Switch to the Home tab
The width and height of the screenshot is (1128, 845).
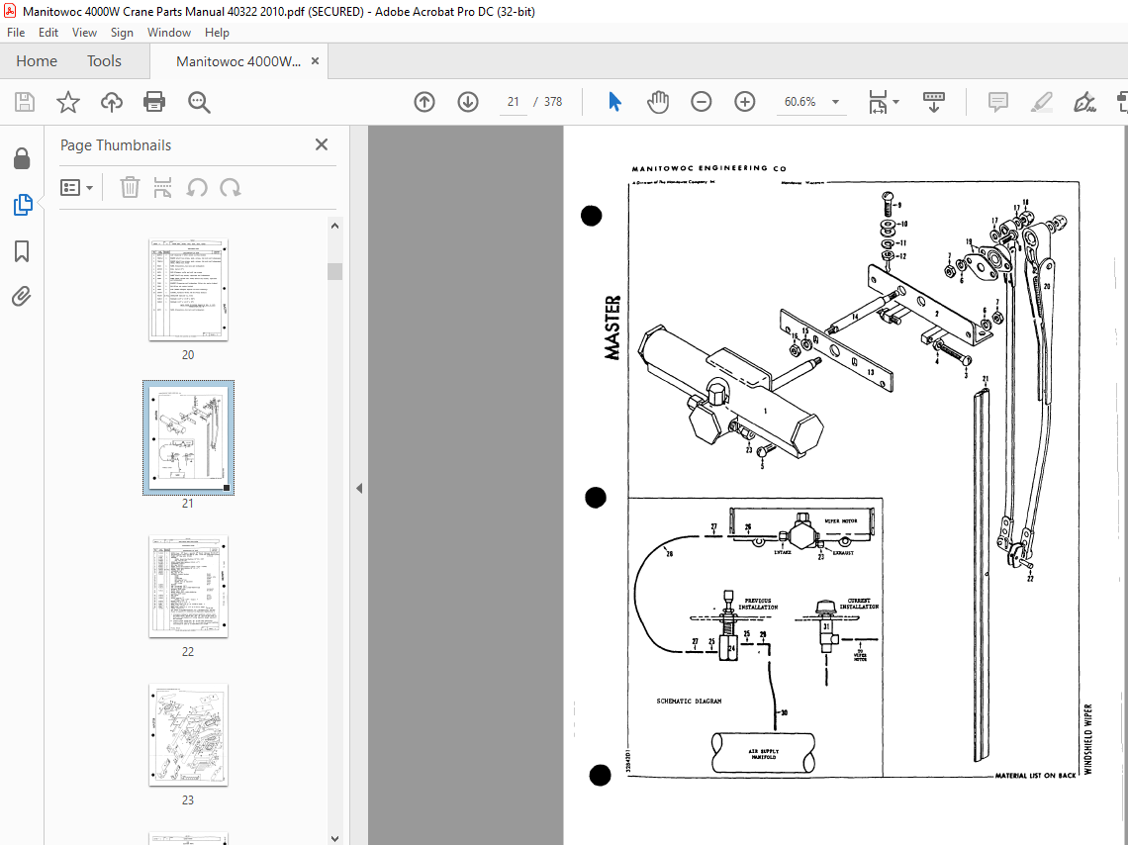coord(37,61)
